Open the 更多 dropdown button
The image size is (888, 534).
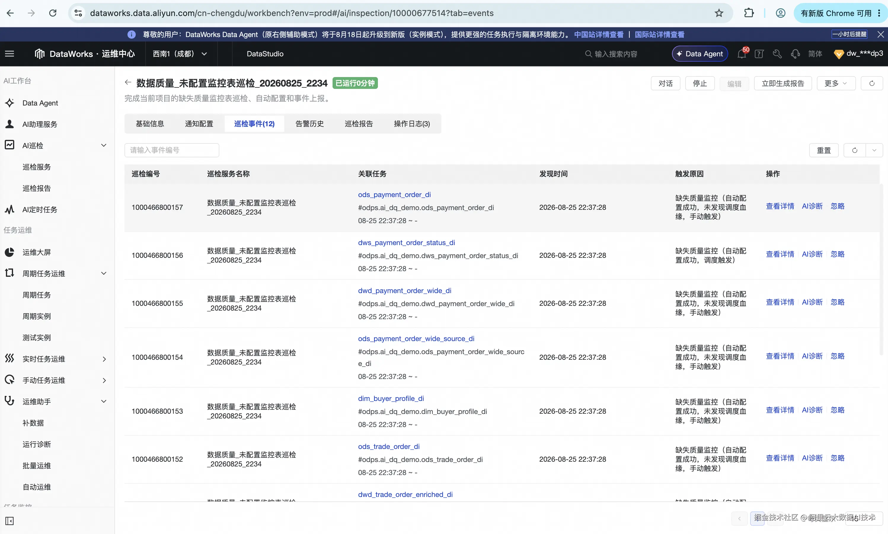[836, 84]
